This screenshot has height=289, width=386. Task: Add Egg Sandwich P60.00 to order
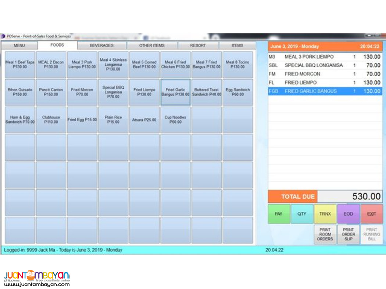pos(237,92)
